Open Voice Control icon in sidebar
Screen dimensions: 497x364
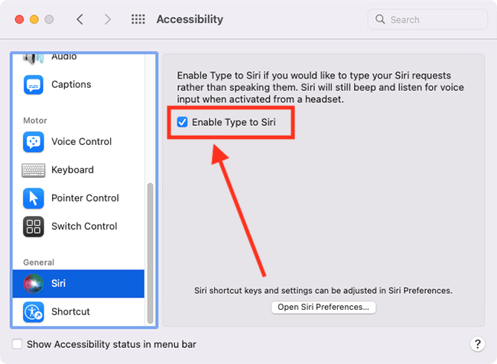[34, 142]
